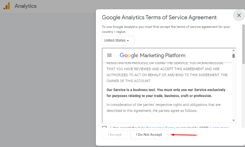Click the dialog's outer scrollbar thumb
The width and height of the screenshot is (245, 147).
tap(243, 44)
